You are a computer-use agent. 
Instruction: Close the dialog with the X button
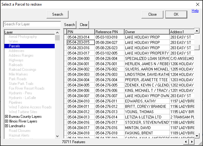pos(197,4)
